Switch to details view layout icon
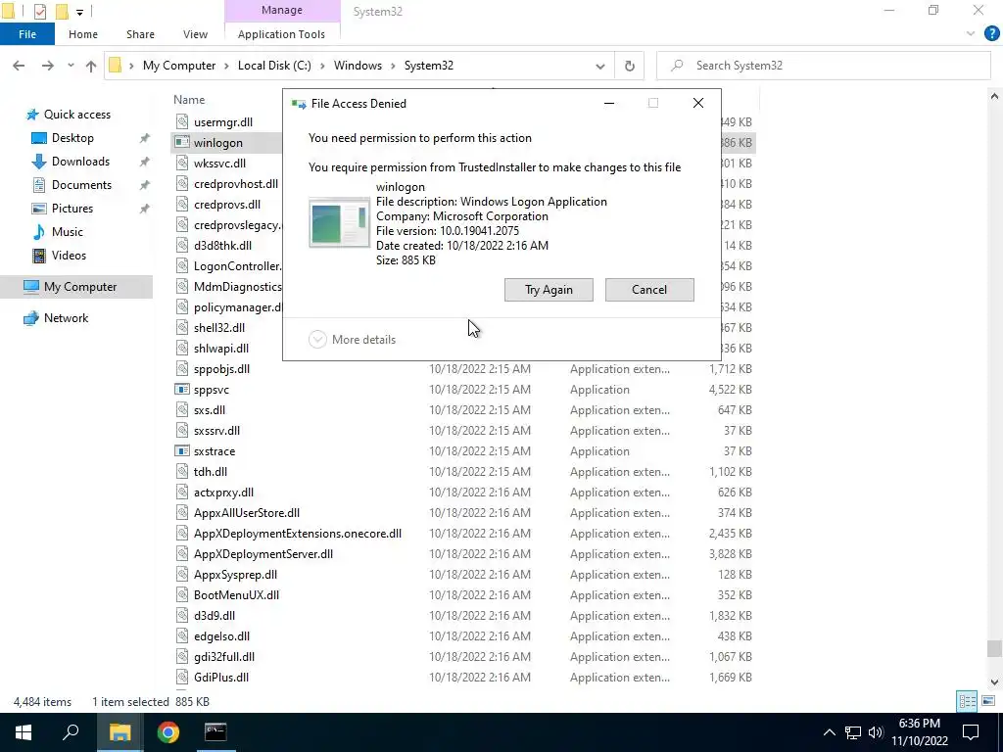The image size is (1003, 752). (x=967, y=701)
